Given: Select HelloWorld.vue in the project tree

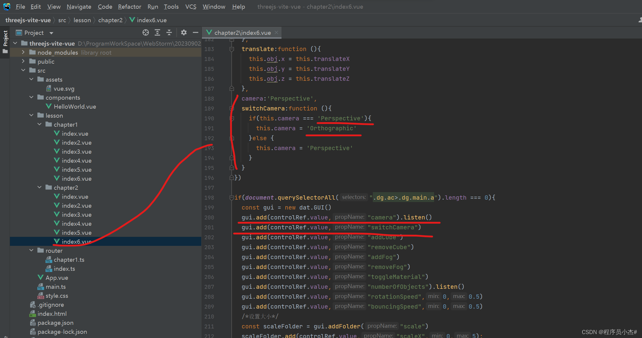Looking at the screenshot, I should coord(75,107).
